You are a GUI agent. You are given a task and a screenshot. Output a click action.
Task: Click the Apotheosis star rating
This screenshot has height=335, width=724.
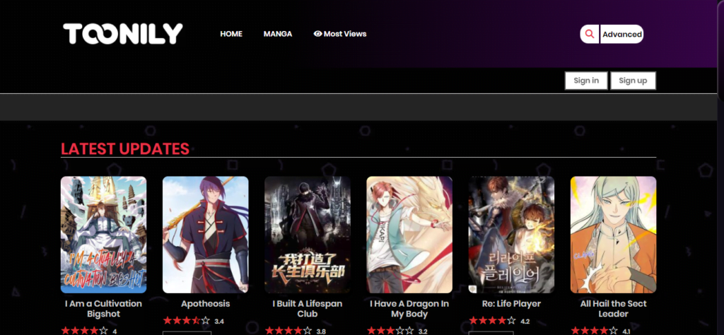(187, 321)
